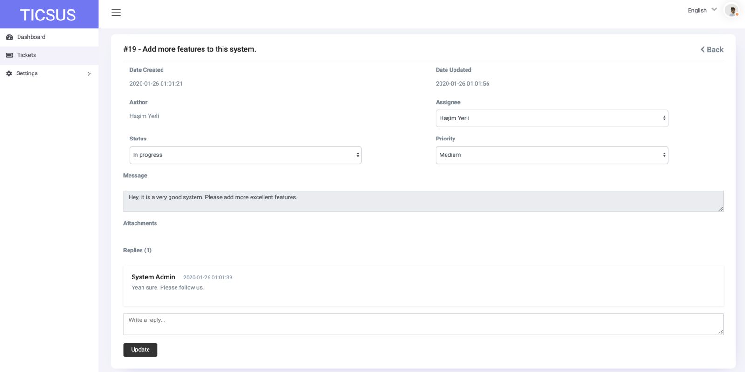
Task: Open the Settings menu item
Action: click(27, 73)
